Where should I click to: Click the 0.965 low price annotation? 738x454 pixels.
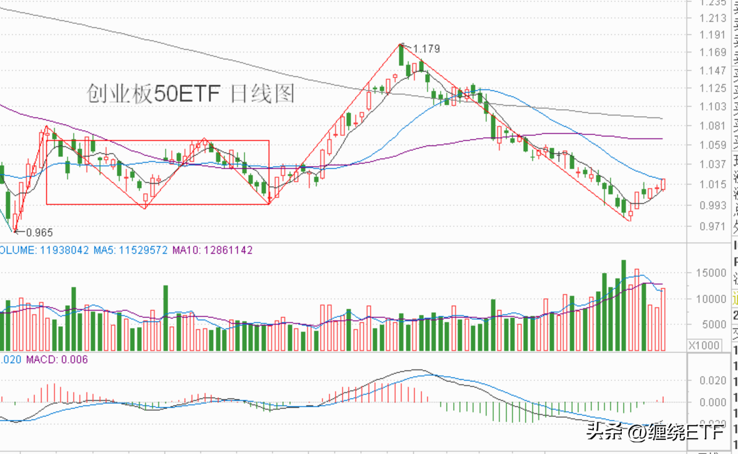[39, 233]
